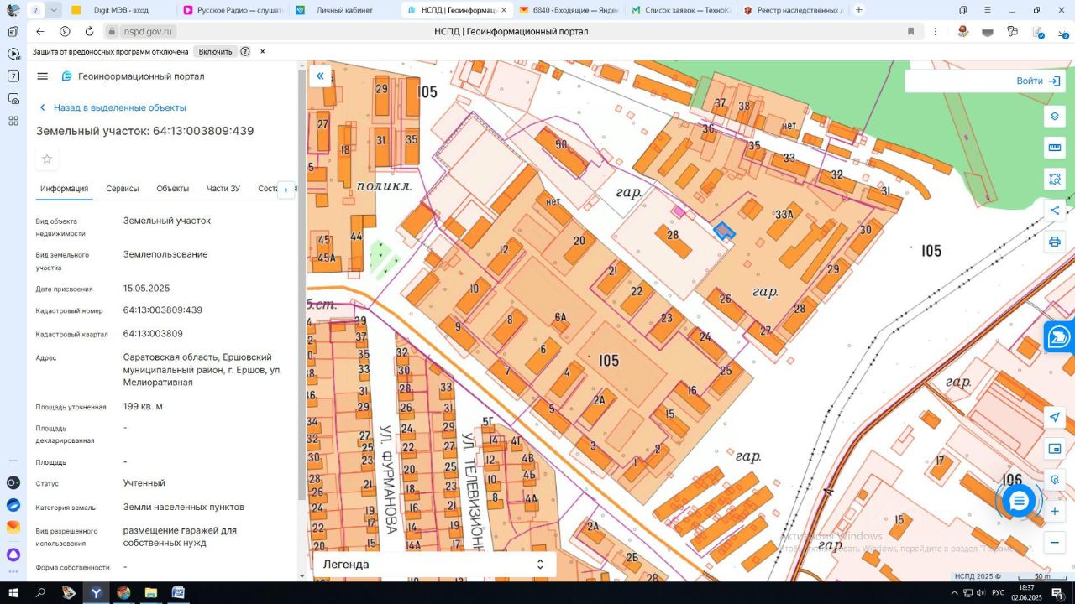Zoom out on the map
Image resolution: width=1075 pixels, height=604 pixels.
click(1055, 543)
